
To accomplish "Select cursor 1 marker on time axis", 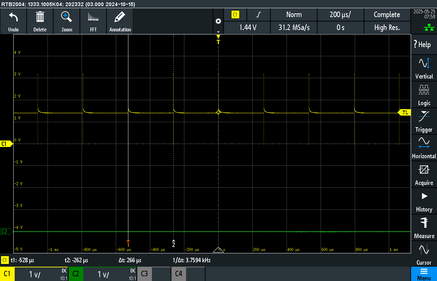I will [128, 243].
